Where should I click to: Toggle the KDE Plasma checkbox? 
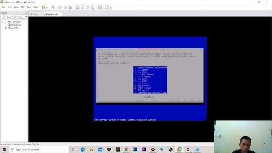coord(135,74)
